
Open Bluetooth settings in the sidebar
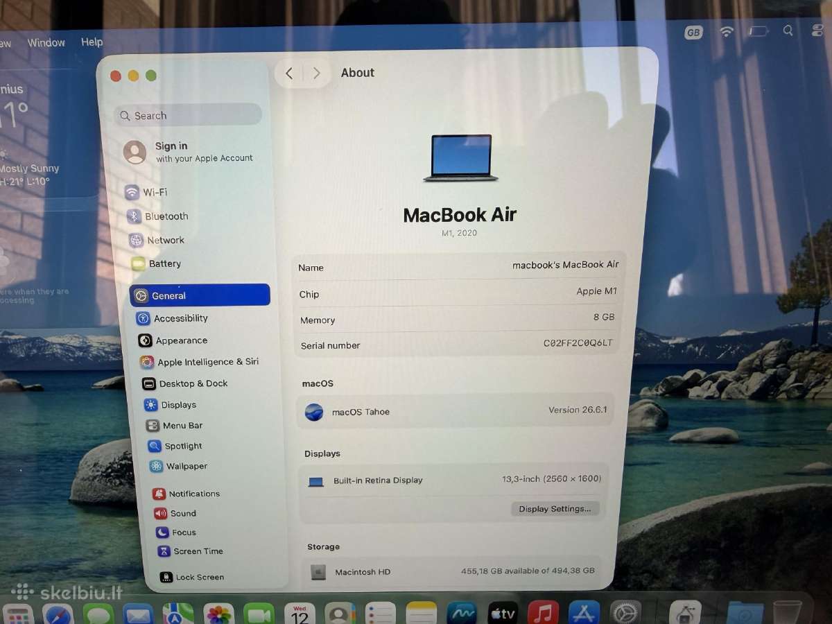click(157, 216)
